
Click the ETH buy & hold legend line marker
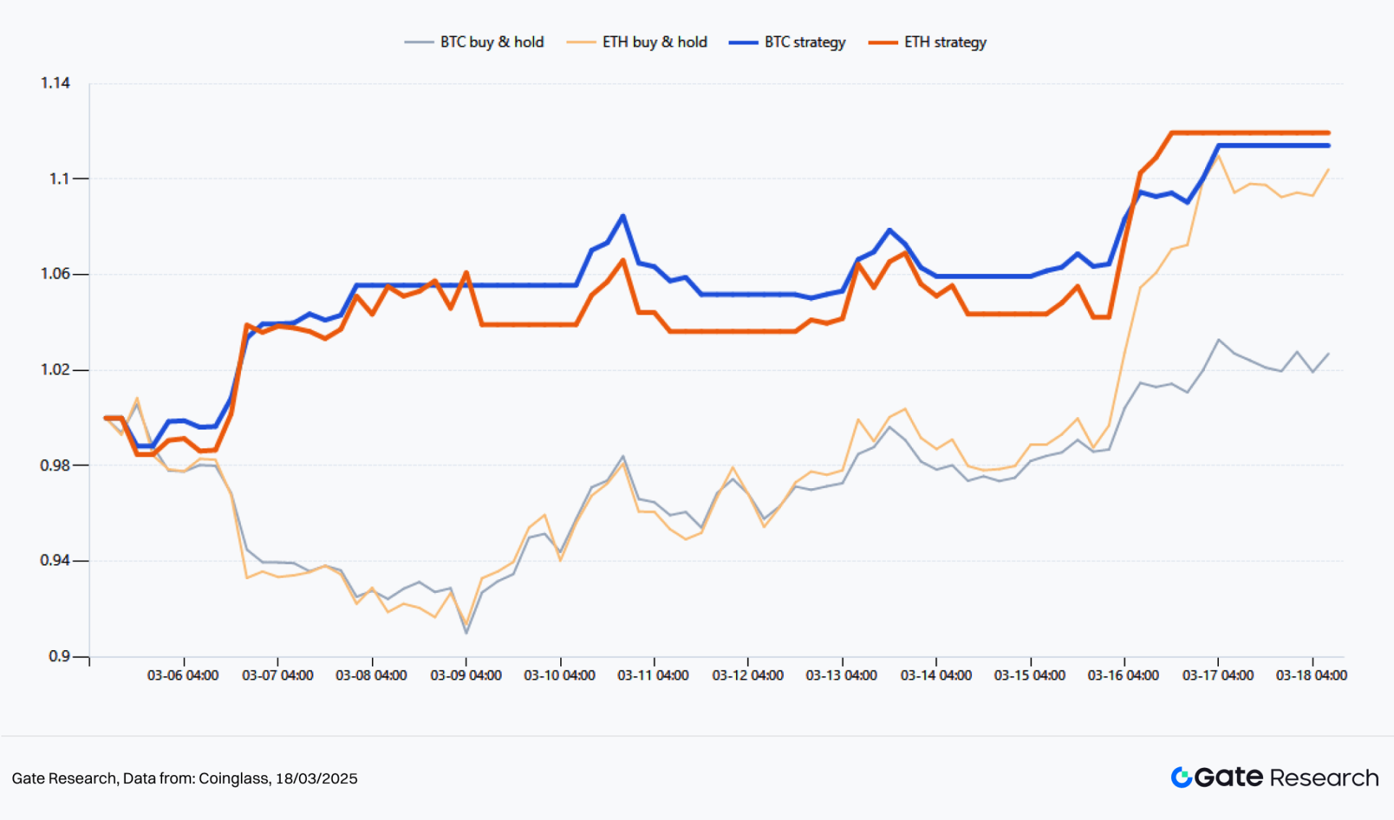(x=580, y=43)
